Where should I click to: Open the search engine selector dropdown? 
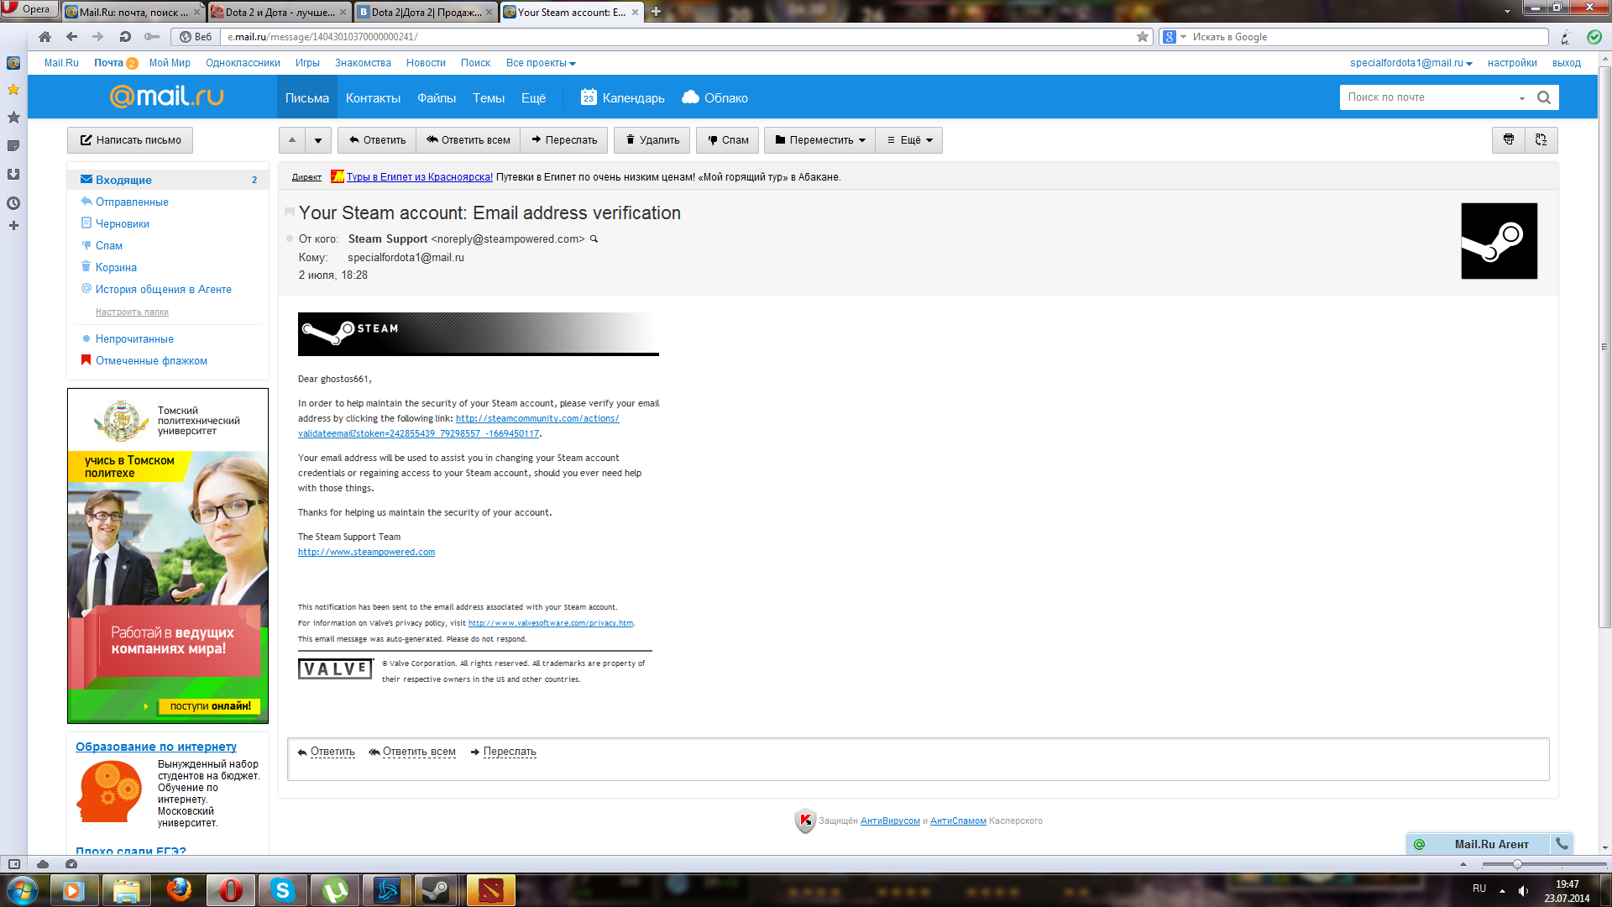click(1174, 37)
